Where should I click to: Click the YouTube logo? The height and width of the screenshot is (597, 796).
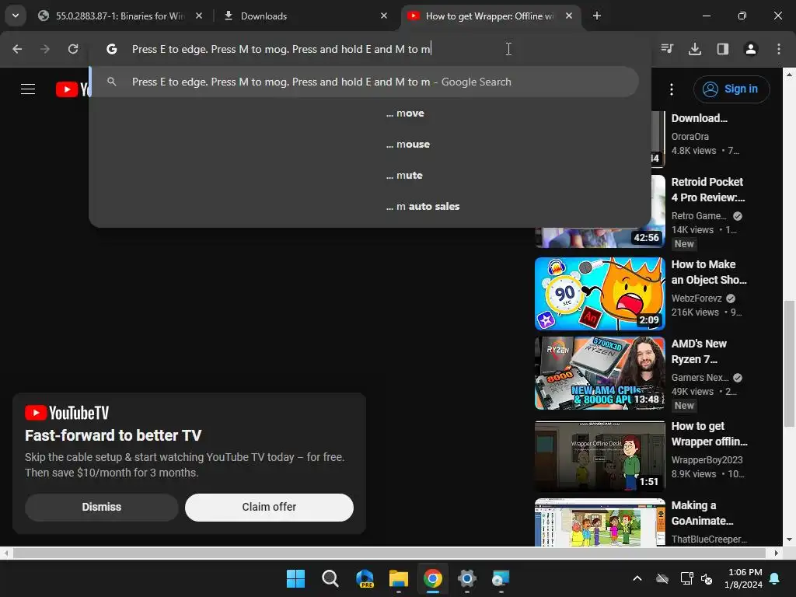pyautogui.click(x=72, y=89)
